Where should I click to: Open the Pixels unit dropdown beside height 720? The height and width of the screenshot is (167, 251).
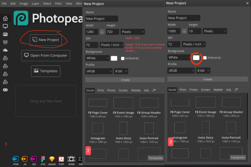[x=132, y=32]
